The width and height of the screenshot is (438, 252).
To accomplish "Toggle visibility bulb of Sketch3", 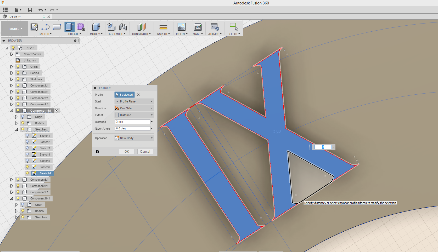I will click(x=27, y=148).
